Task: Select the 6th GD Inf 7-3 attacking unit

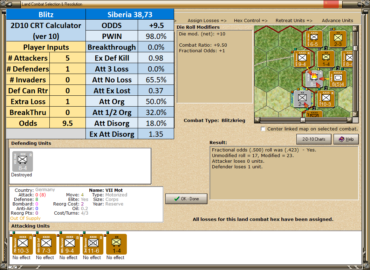Action: pos(46,244)
